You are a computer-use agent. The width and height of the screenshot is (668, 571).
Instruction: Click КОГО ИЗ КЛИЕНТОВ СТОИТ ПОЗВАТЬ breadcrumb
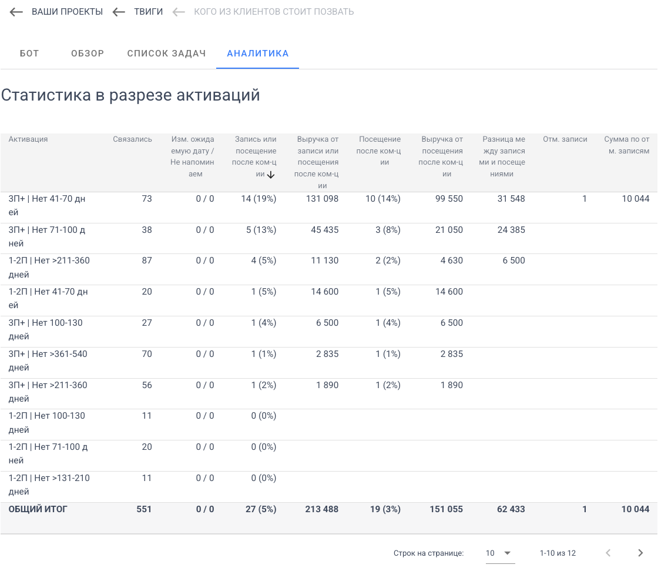point(274,12)
